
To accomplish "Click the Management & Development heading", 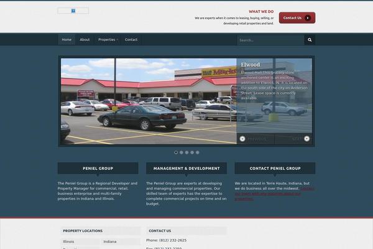I will 186,168.
